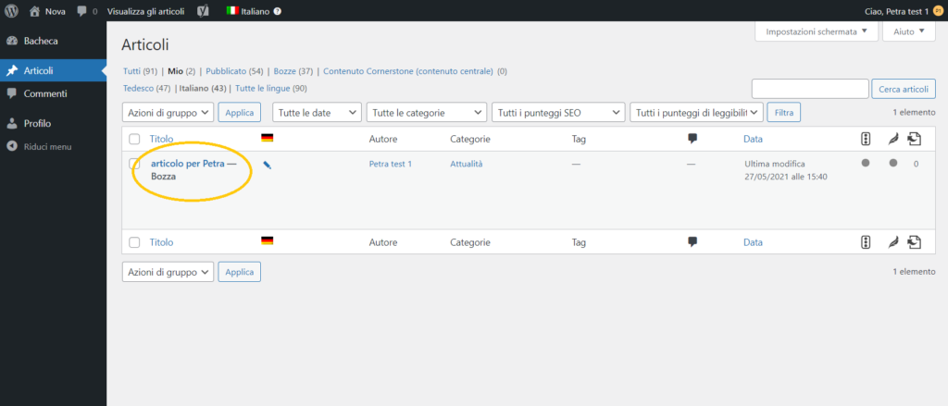Tick the select-all checkbox in footer row
Viewport: 948px width, 406px height.
pos(134,242)
